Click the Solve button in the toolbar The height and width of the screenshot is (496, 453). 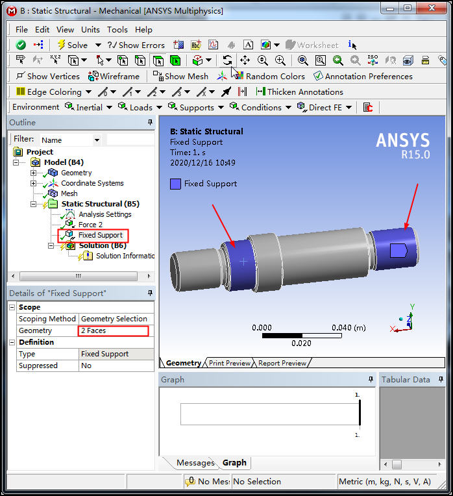[x=71, y=45]
